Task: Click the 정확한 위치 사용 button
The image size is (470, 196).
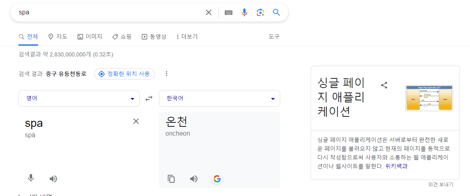Action: (124, 74)
